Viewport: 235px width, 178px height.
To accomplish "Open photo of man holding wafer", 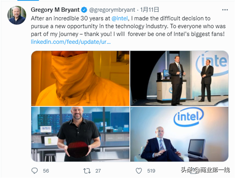I will click(80, 134).
